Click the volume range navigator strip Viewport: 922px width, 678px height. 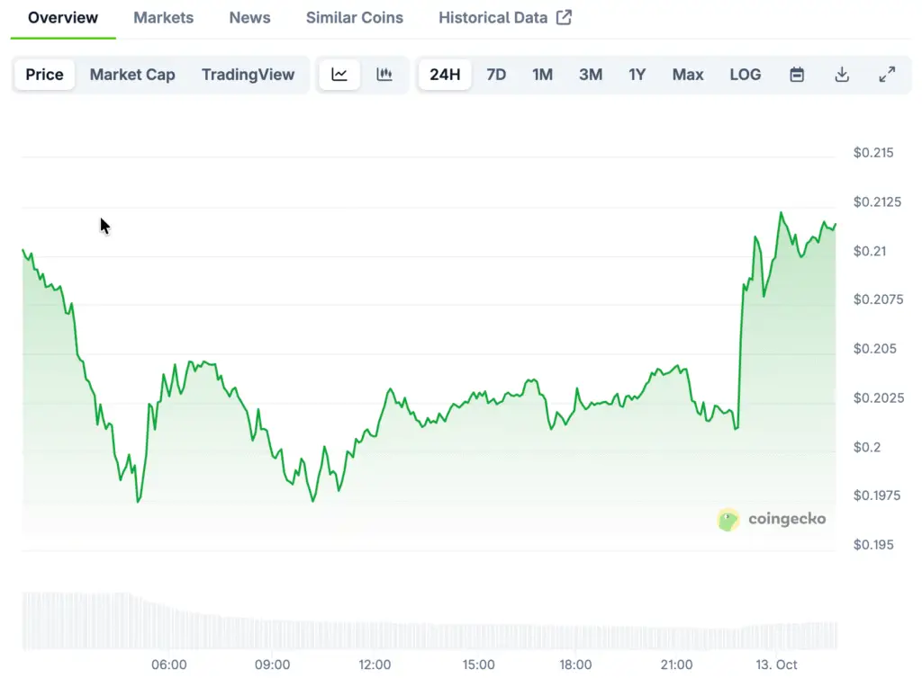[429, 620]
